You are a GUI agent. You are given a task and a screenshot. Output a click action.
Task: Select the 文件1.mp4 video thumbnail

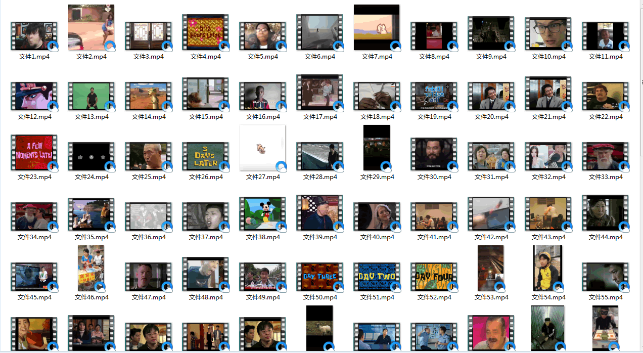34,36
